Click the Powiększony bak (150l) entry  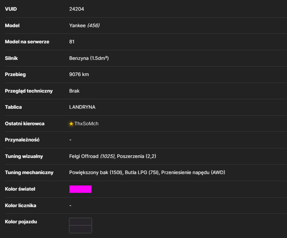(96, 173)
